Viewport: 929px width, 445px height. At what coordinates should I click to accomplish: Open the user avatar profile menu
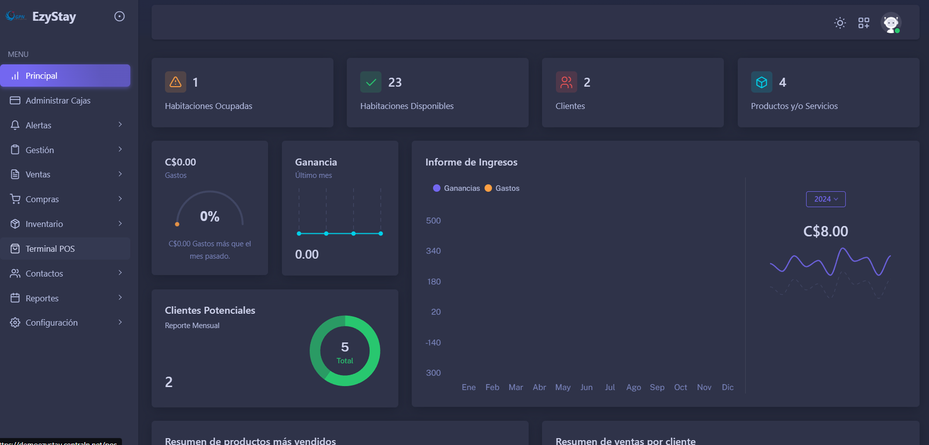pos(891,23)
